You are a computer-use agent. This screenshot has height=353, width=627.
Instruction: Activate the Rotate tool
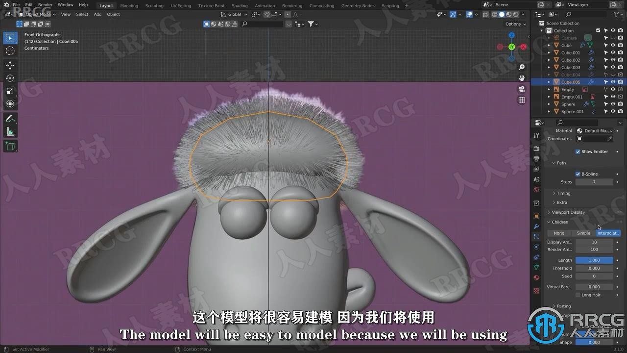10,78
